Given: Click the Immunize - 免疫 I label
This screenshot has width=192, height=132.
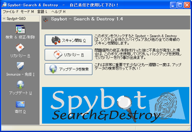Looking at the screenshot, I should point(20,74).
